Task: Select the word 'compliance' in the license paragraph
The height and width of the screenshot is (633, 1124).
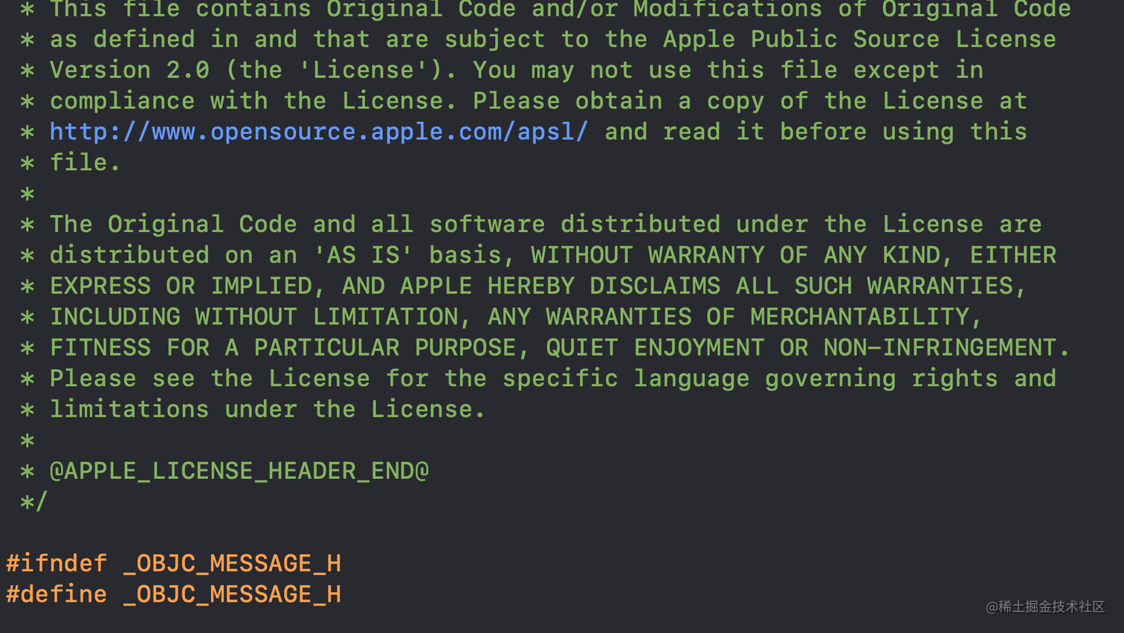Action: click(x=122, y=100)
